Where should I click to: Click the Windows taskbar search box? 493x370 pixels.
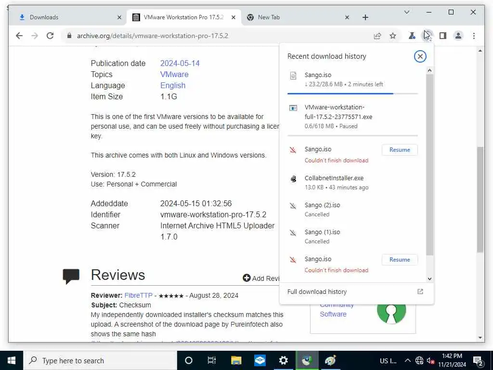point(100,360)
